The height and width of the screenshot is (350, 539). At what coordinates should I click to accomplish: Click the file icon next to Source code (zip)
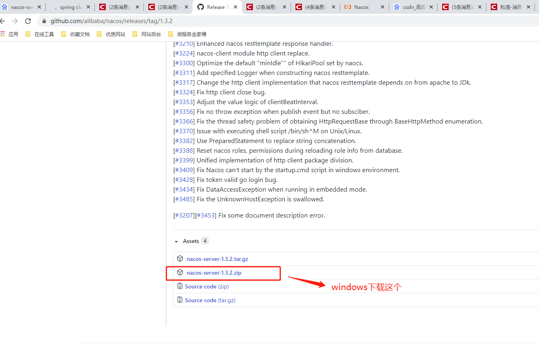point(180,286)
